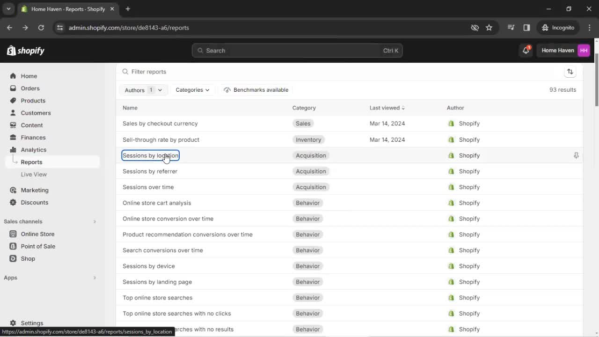This screenshot has height=337, width=599.
Task: Click the Content icon in sidebar
Action: coord(13,125)
